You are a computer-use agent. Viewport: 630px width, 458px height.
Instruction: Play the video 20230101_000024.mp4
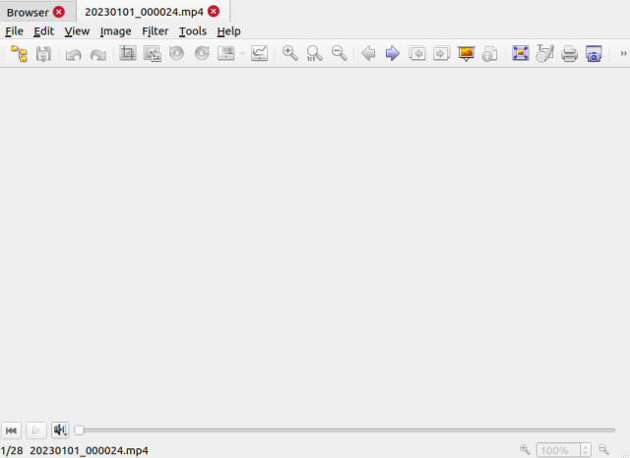tap(36, 430)
